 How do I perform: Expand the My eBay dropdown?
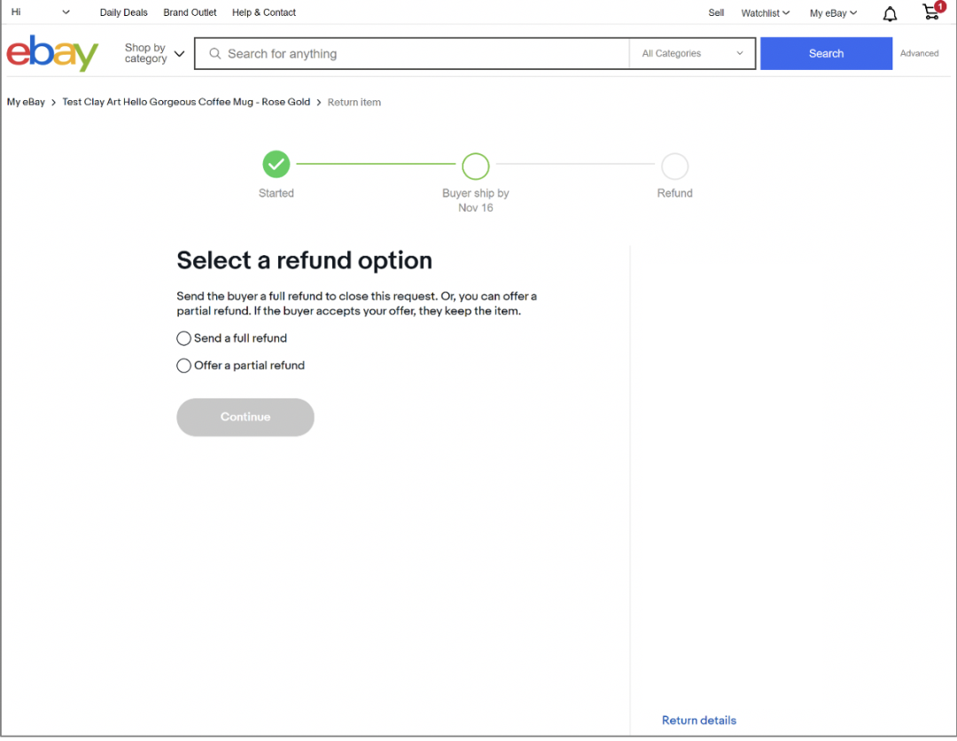833,13
